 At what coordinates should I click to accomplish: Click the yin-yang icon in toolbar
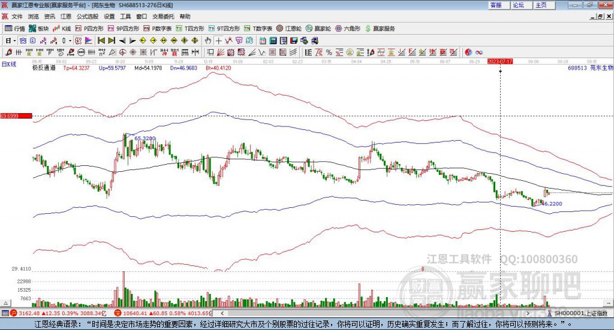(469, 52)
